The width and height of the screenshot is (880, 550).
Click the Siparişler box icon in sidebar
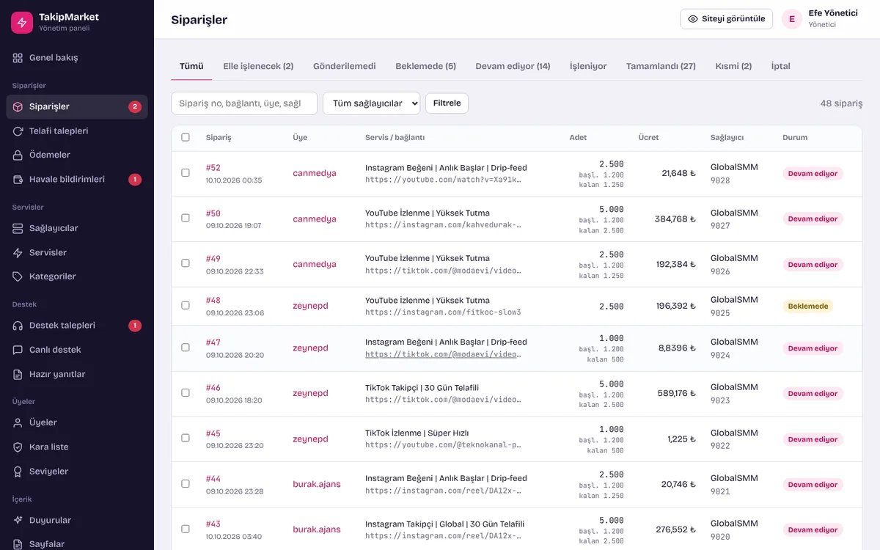click(18, 107)
